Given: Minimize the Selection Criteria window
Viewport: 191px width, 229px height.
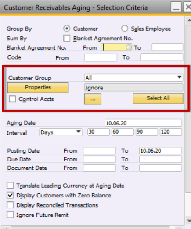Looking at the screenshot, I should click(176, 7).
